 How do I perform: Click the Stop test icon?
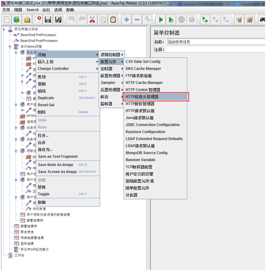pyautogui.click(x=181, y=20)
